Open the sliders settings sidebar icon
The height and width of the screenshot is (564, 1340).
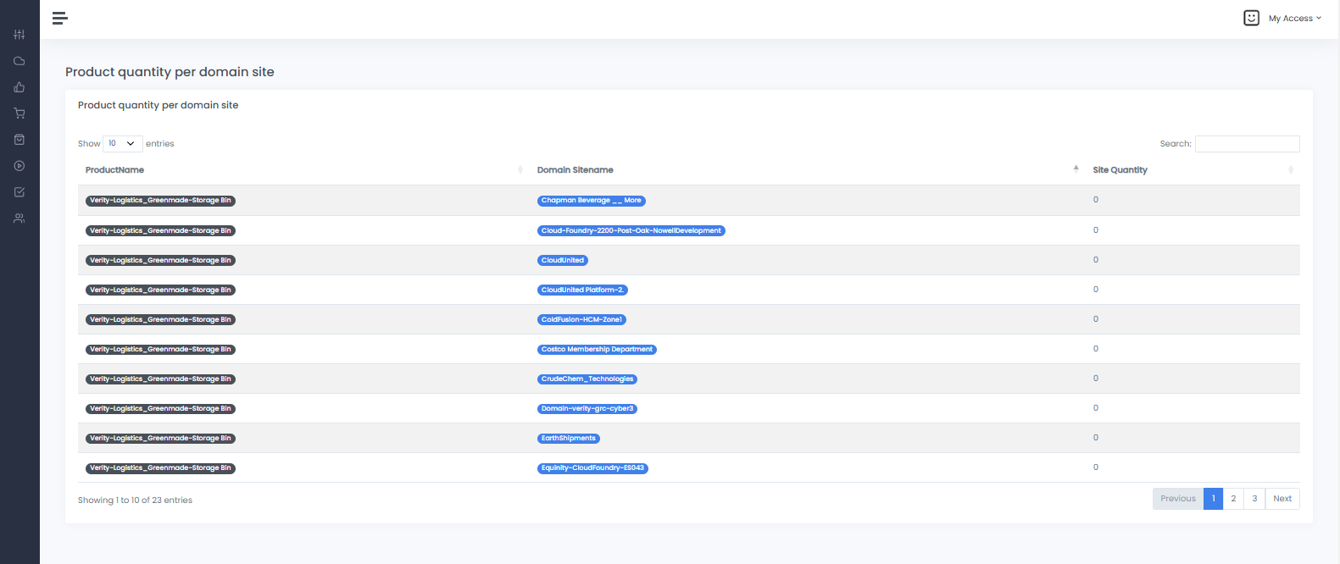click(x=19, y=35)
